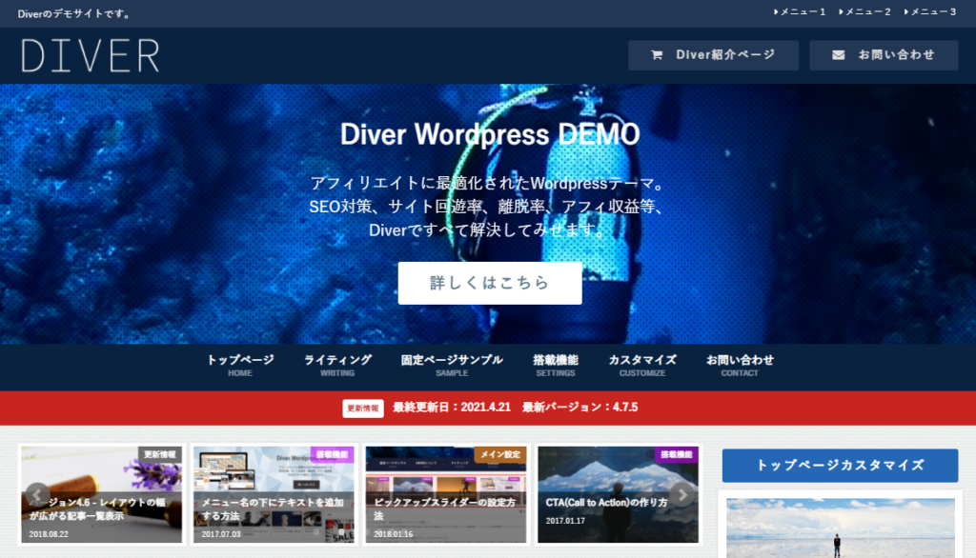Click the 2018.08.22 date on first card
976x558 pixels.
pos(49,534)
